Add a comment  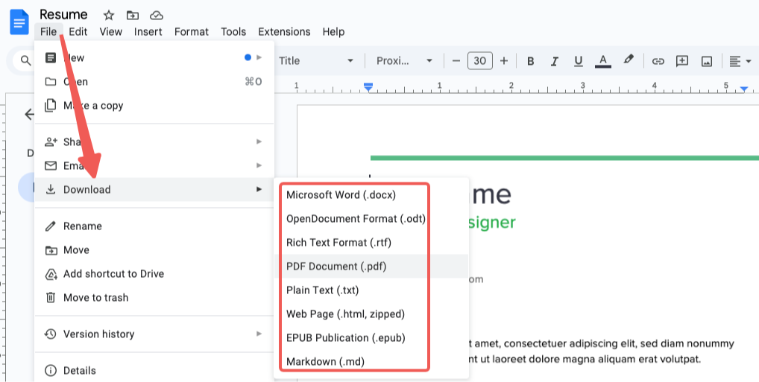682,61
